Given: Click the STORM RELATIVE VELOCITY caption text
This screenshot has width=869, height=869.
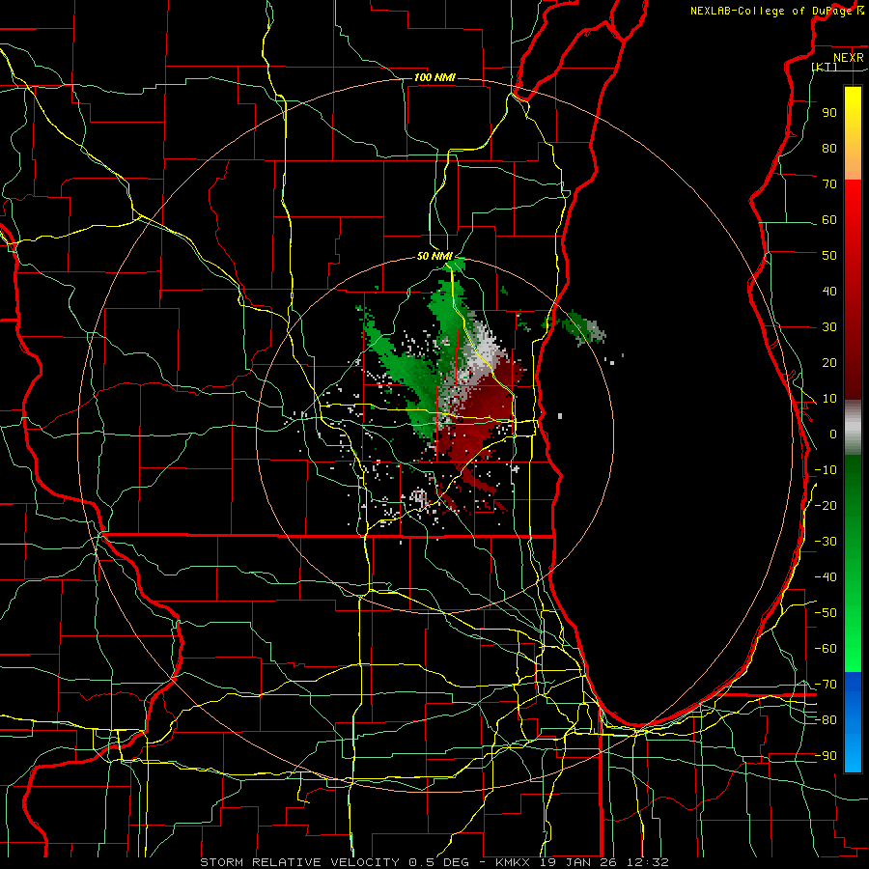Looking at the screenshot, I should coord(302,862).
